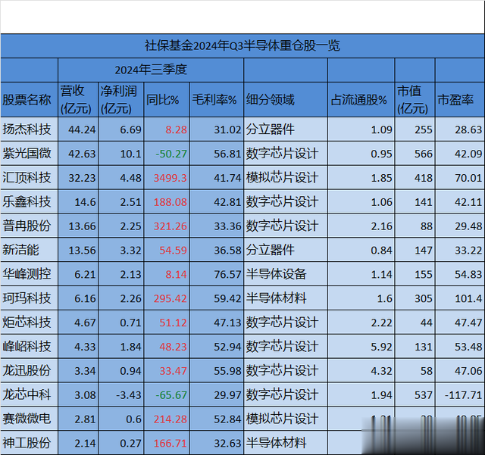This screenshot has width=485, height=455.
Task: Click the 2024年三季度 merged header cell
Action: [151, 70]
